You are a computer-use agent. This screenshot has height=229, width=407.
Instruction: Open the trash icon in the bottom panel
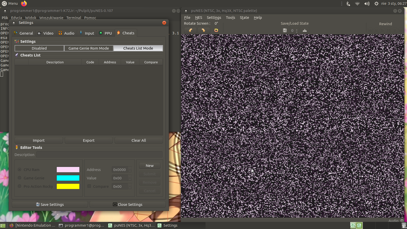click(x=404, y=226)
